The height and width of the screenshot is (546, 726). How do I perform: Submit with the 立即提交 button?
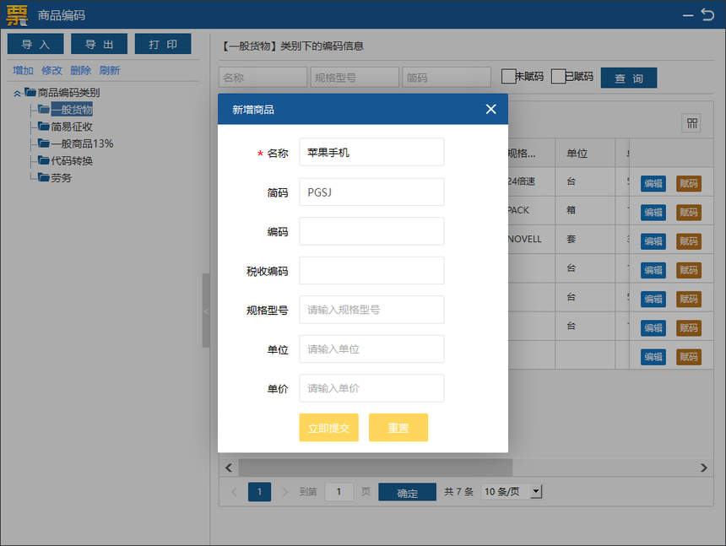coord(328,428)
